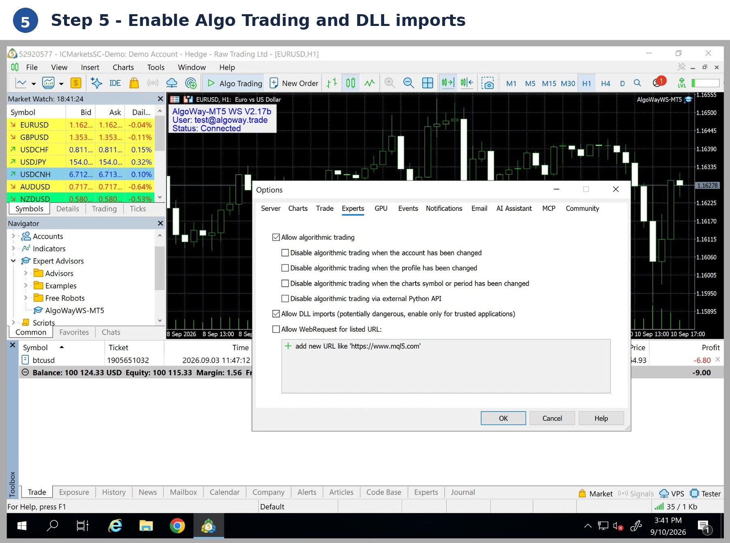
Task: Click Help in the Options dialog
Action: click(601, 418)
